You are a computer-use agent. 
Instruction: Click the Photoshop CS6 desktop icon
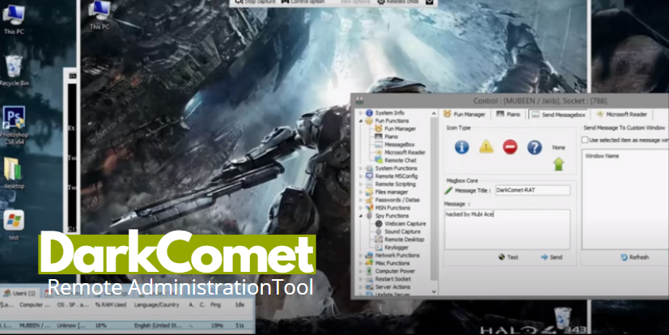click(14, 118)
